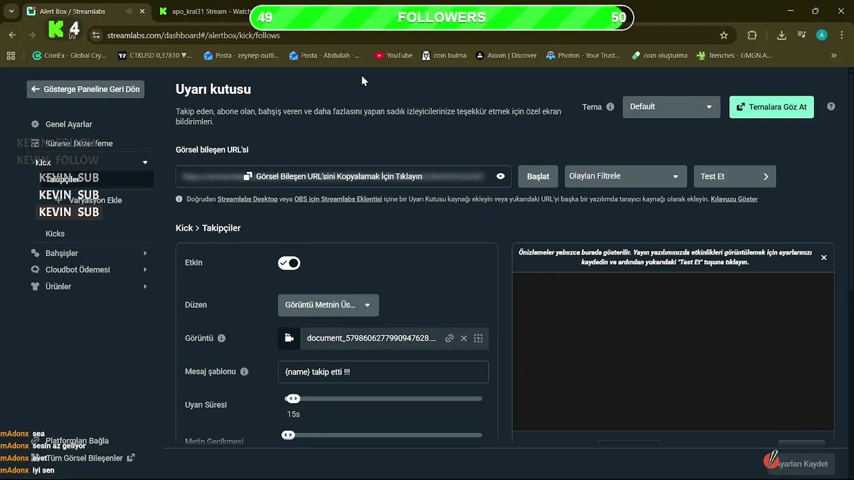Click the Mesaj şablonu text field
The width and height of the screenshot is (854, 480).
click(383, 372)
